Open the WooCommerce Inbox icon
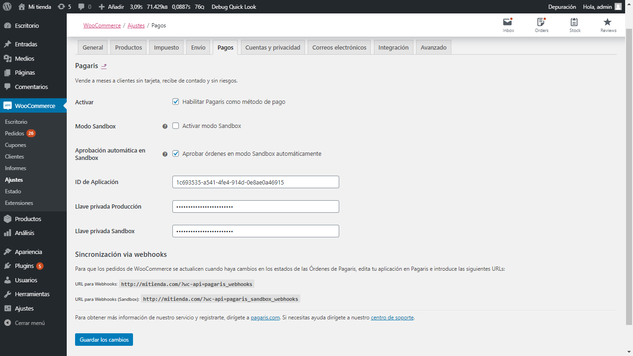 (508, 25)
